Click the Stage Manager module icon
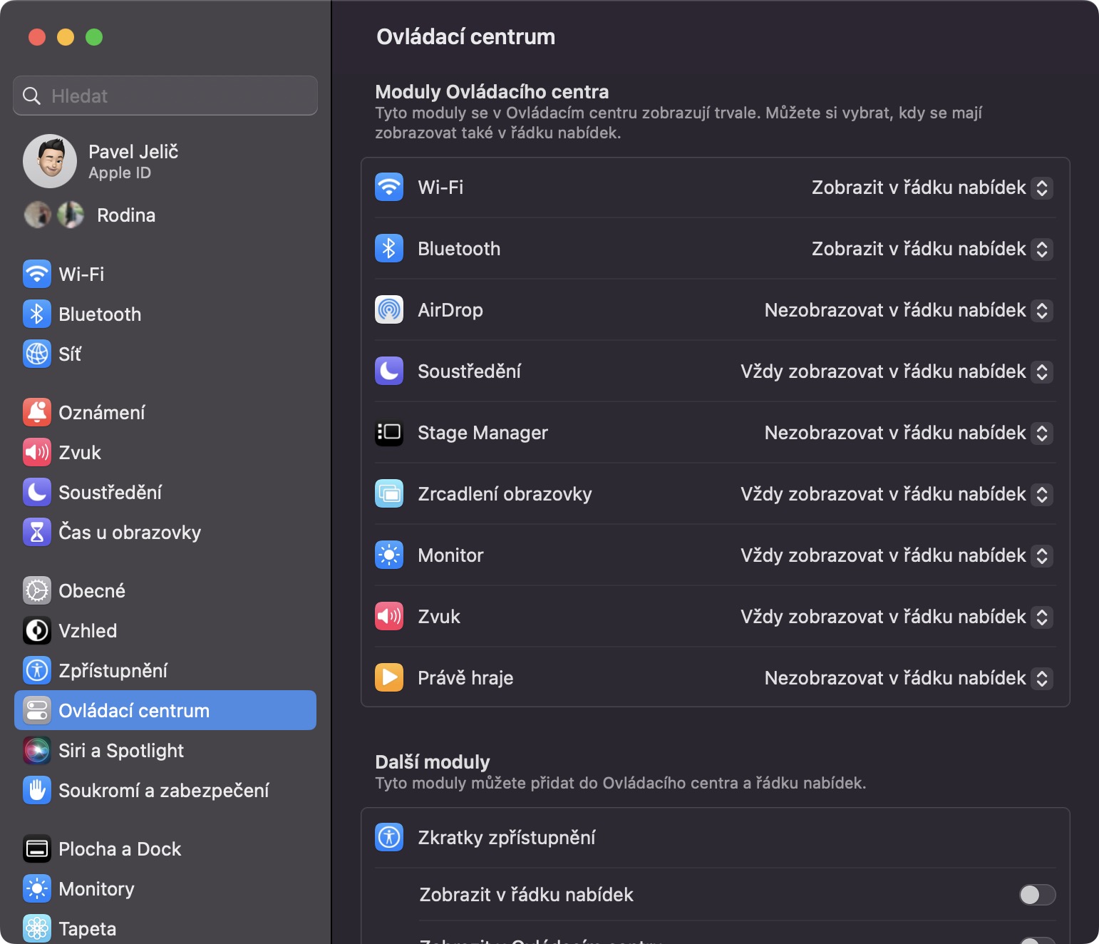This screenshot has height=944, width=1099. tap(389, 432)
